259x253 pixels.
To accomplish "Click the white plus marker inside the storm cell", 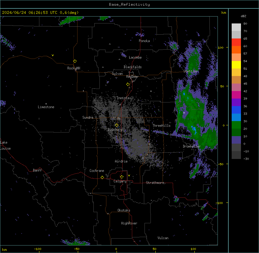I will 184,113.
